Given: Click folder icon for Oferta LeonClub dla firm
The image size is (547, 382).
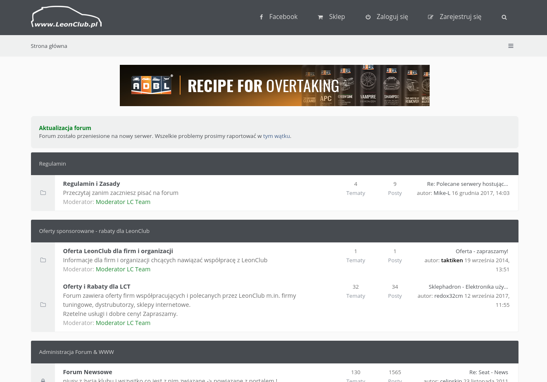Looking at the screenshot, I should coord(43,260).
